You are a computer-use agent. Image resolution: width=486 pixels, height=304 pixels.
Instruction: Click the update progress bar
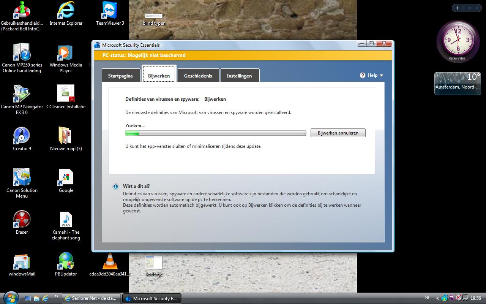tap(216, 133)
